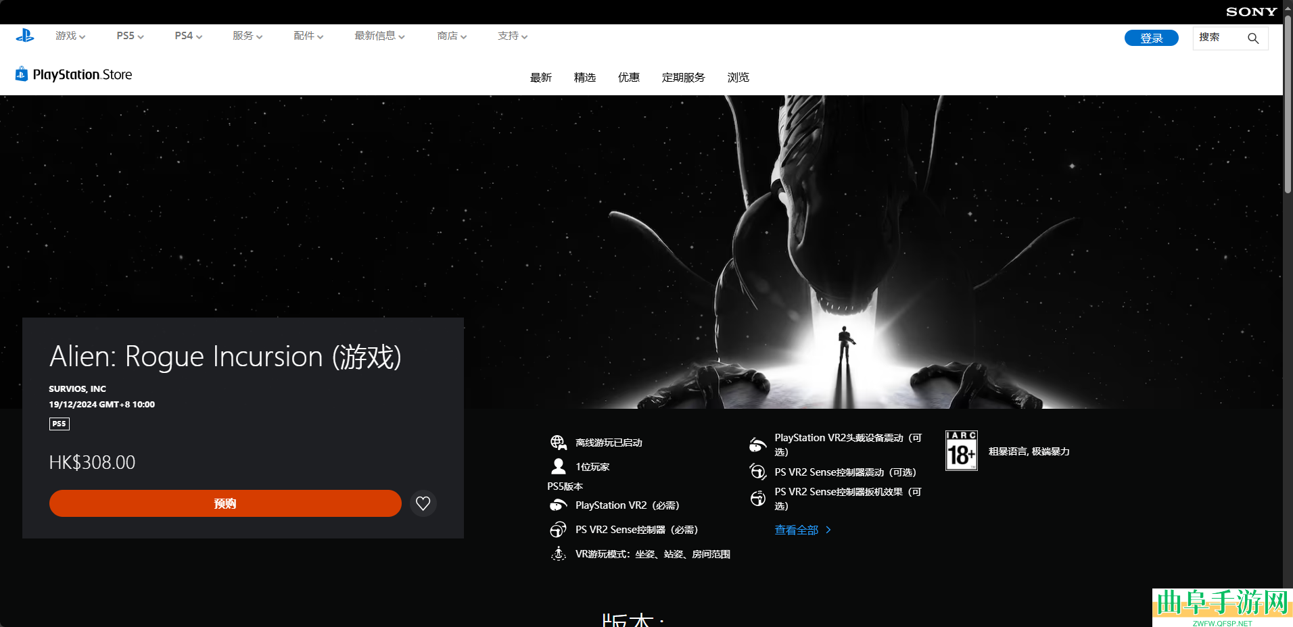Click the 粗暴语言, 极端暴力 rating descriptor
1293x627 pixels.
(x=1029, y=451)
